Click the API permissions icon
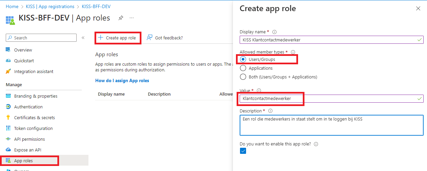 8,139
